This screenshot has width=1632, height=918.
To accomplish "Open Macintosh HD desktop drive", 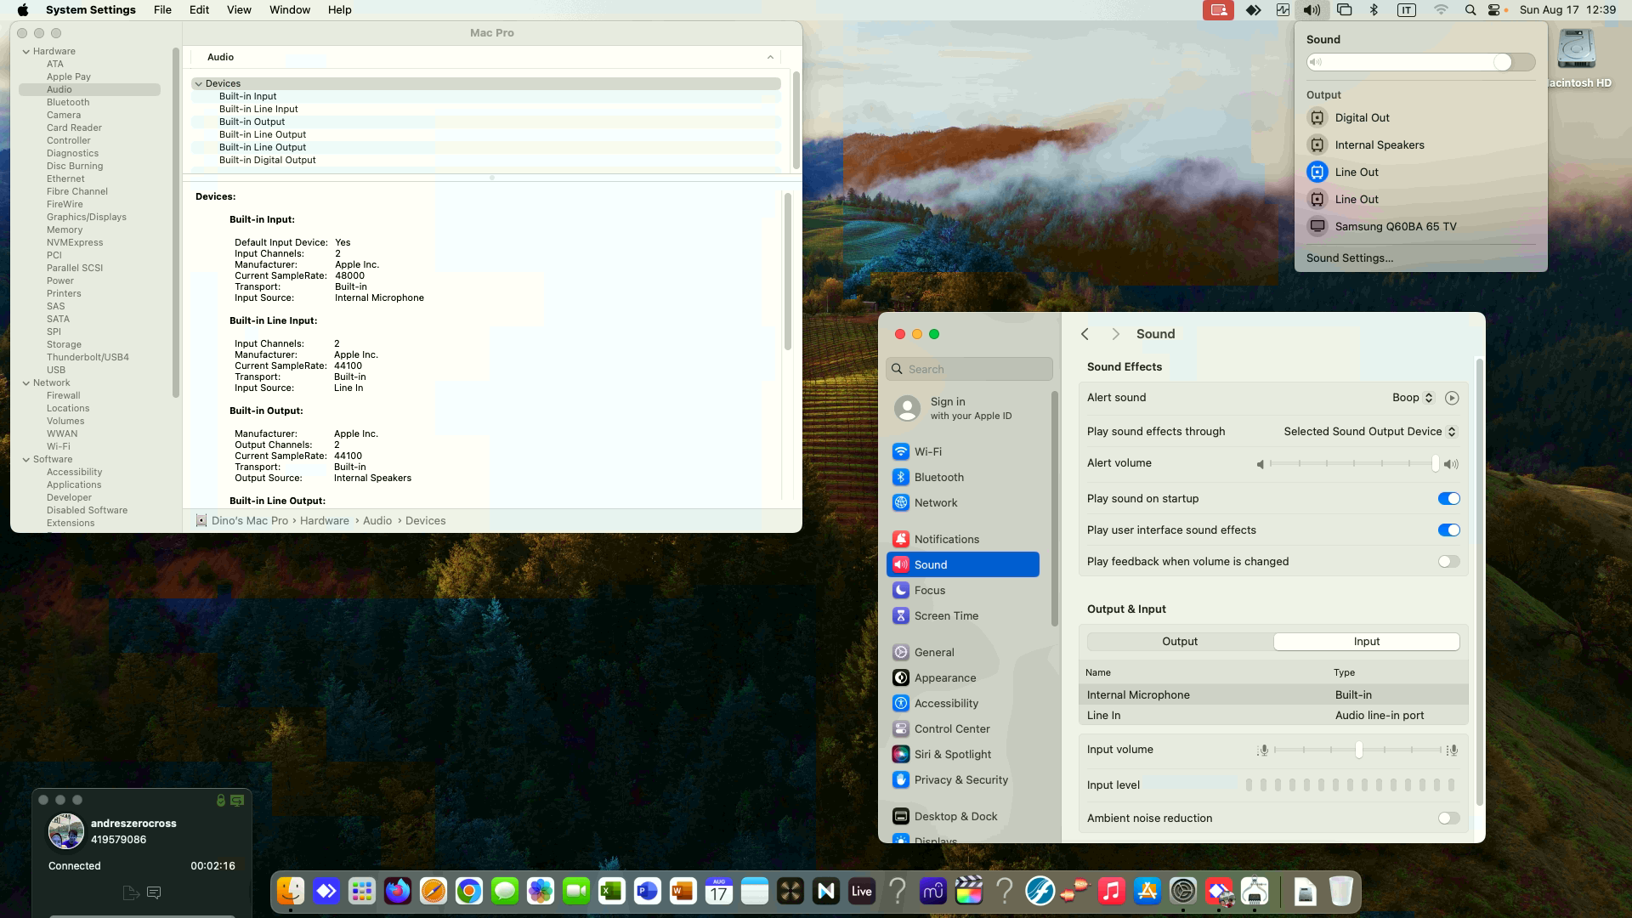I will 1578,57.
